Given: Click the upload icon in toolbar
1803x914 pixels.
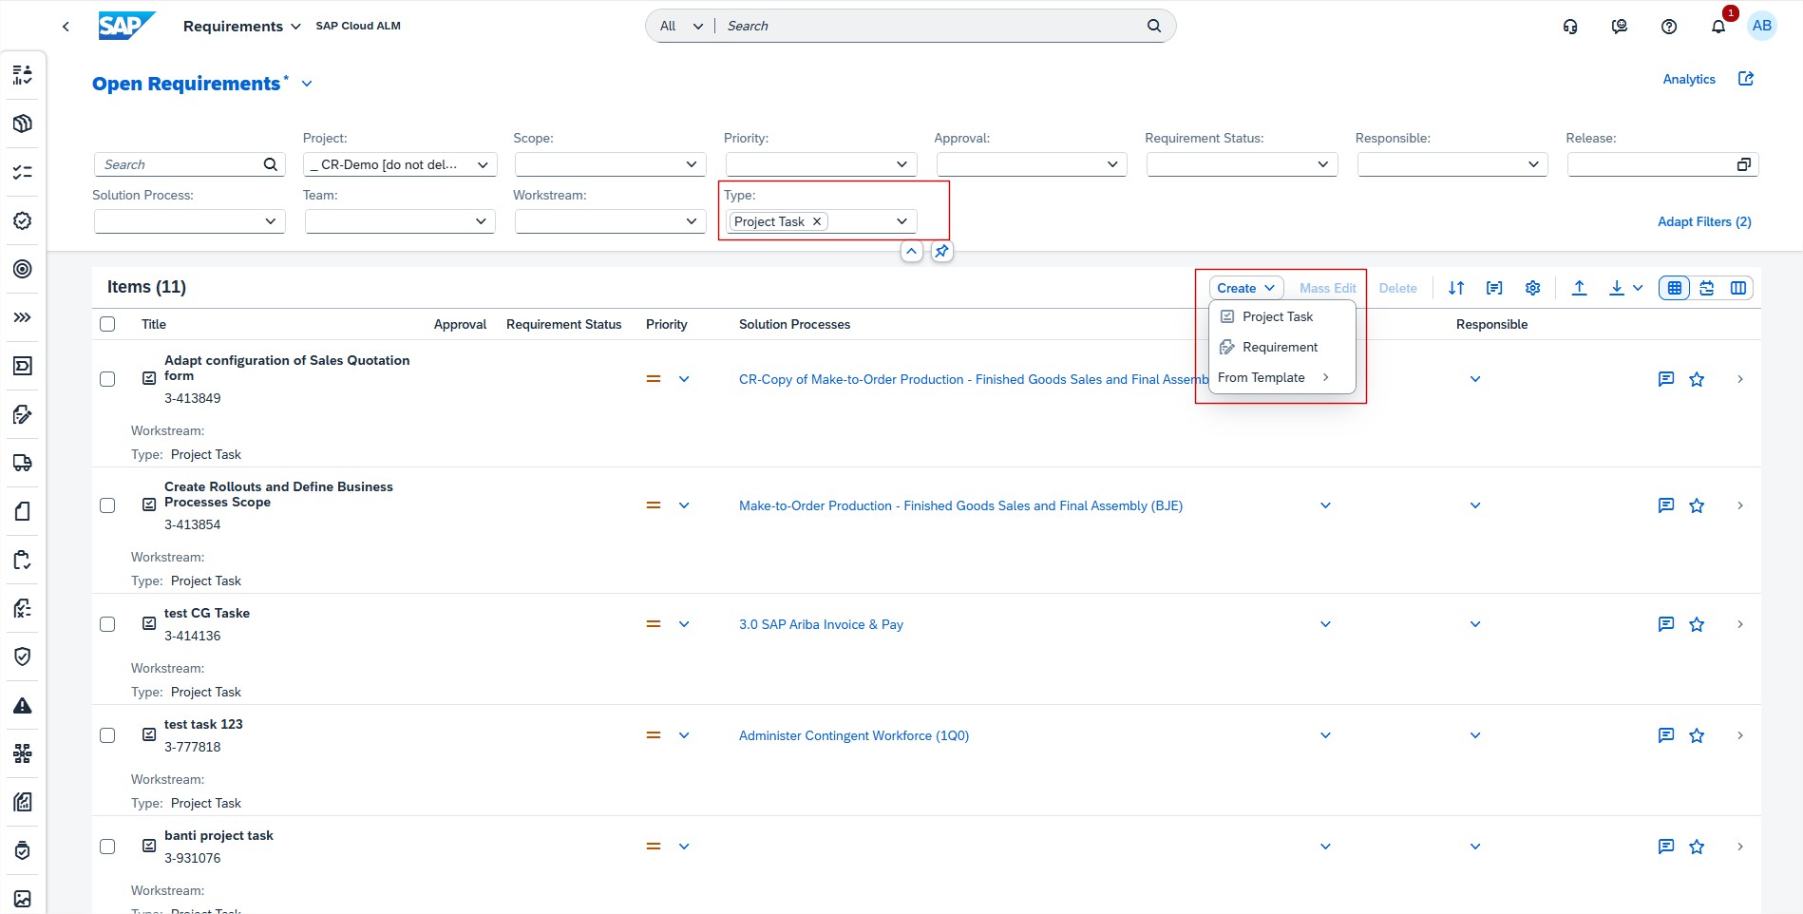Looking at the screenshot, I should click(1579, 288).
